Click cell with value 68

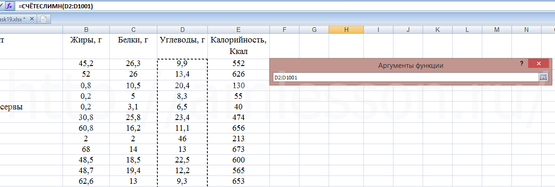click(87, 149)
